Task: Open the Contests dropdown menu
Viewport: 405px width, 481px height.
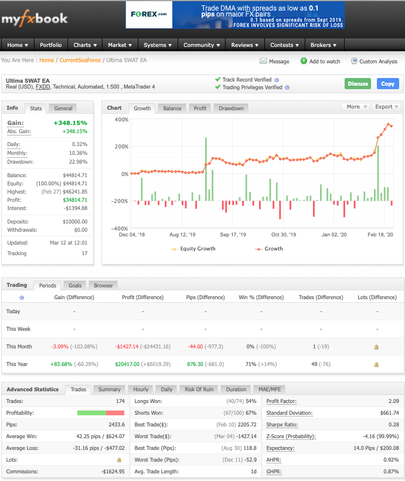Action: pos(284,45)
